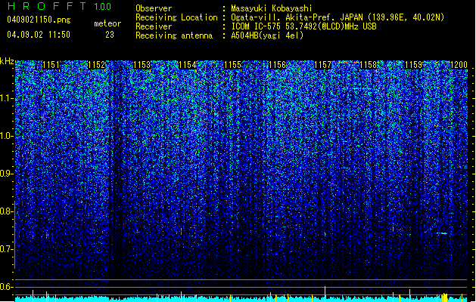The width and height of the screenshot is (476, 302).
Task: Click the Receiving antenna label
Action: point(174,35)
